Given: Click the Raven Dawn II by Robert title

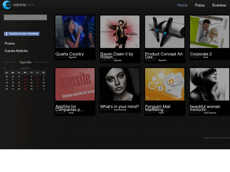Looking at the screenshot, I should click(x=117, y=56).
